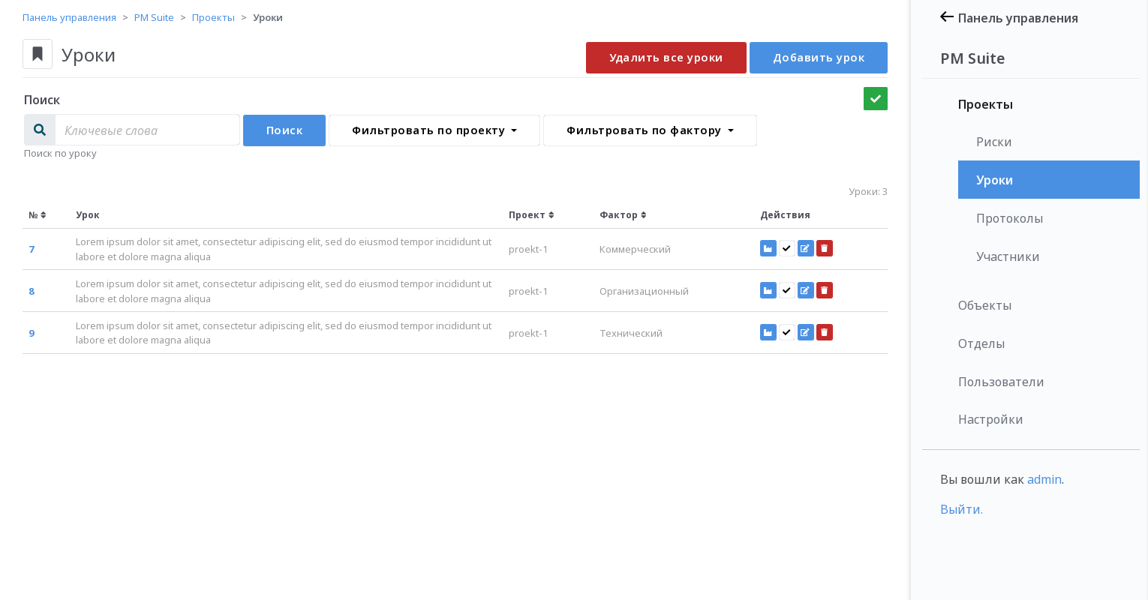Viewport: 1148px width, 600px height.
Task: Select the Проекты sidebar item
Action: coord(985,104)
